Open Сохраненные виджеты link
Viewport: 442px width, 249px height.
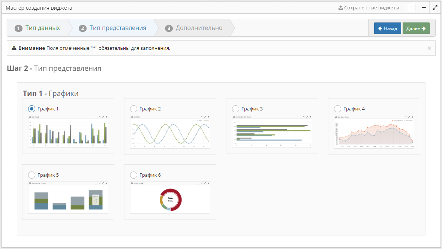click(x=372, y=7)
